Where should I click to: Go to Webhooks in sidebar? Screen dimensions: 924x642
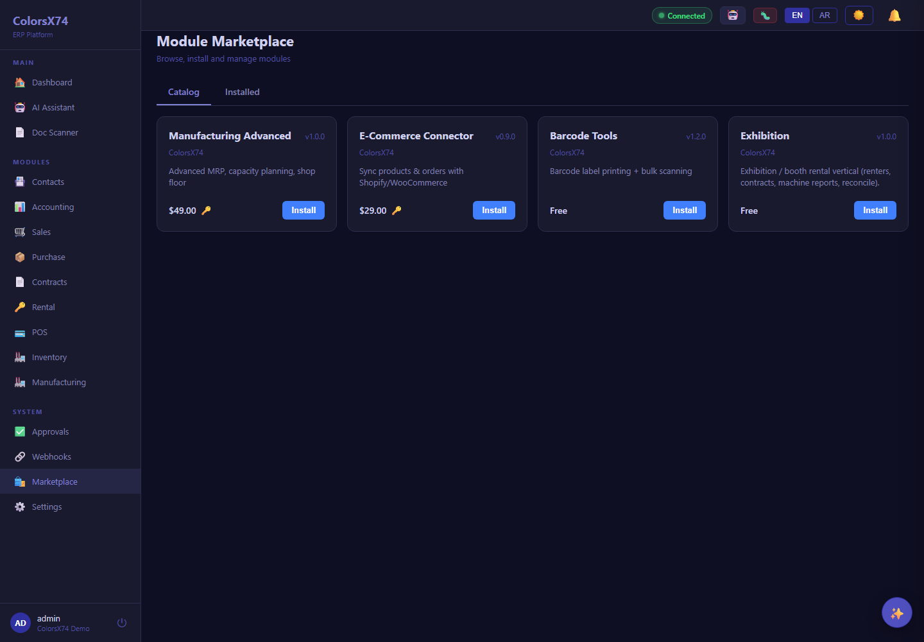pos(71,457)
